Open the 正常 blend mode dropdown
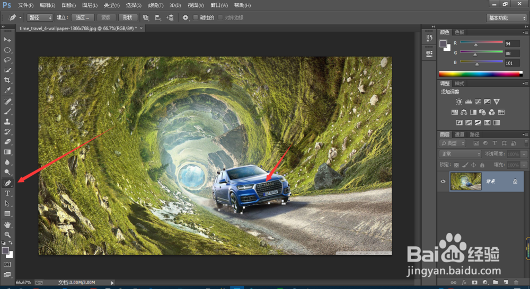Viewport: 530px width, 289px height. (x=460, y=154)
